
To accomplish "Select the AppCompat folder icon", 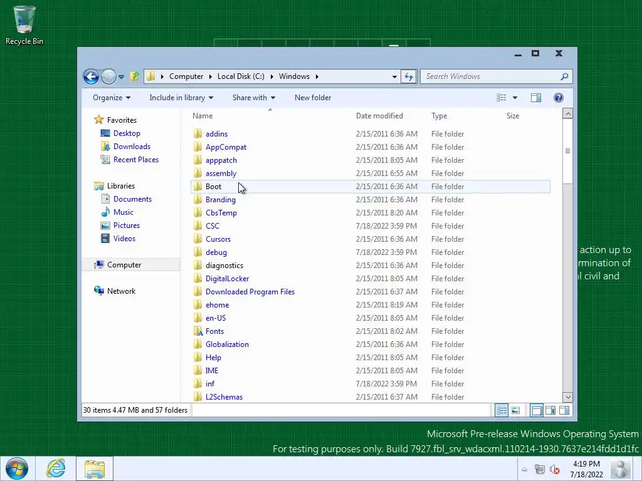I will 197,147.
